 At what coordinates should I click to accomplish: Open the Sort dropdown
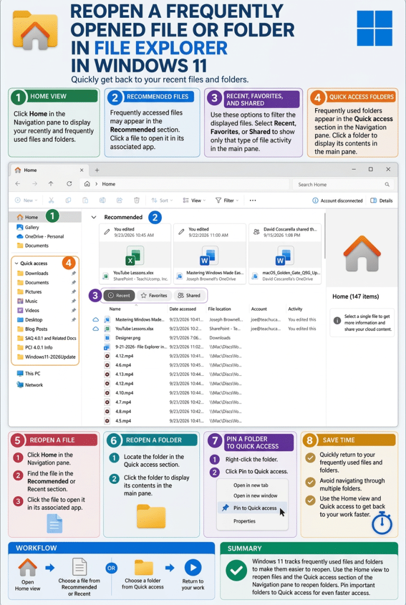[x=162, y=200]
